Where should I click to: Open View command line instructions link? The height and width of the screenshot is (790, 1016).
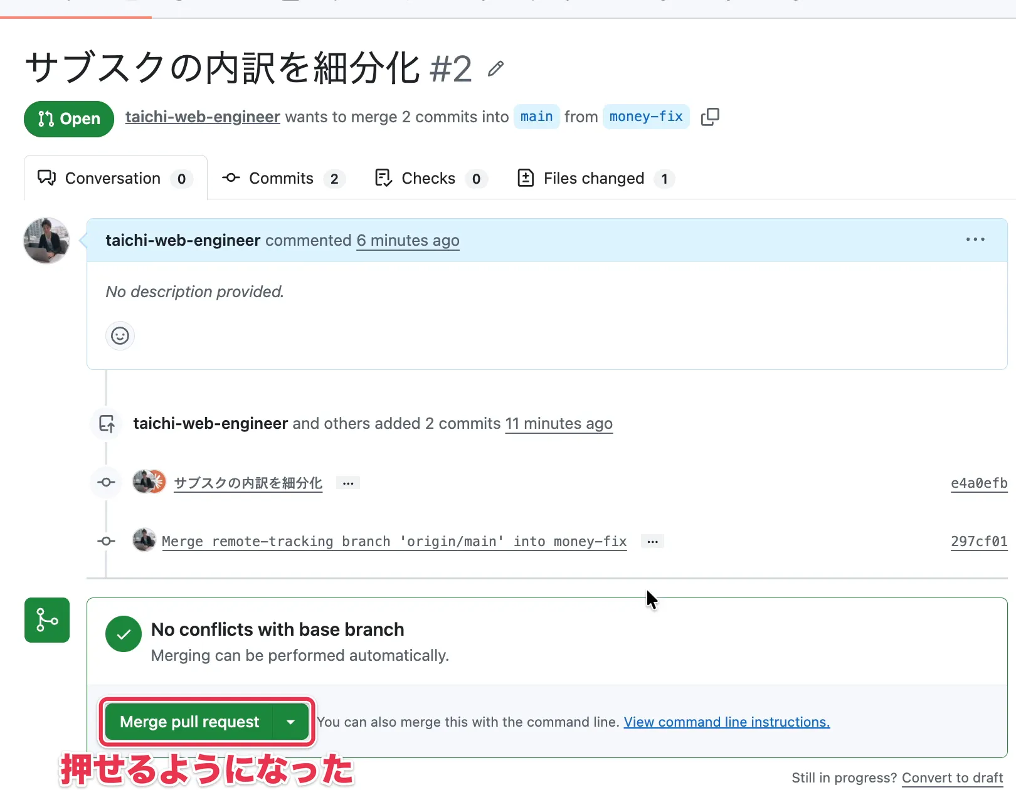pyautogui.click(x=726, y=722)
